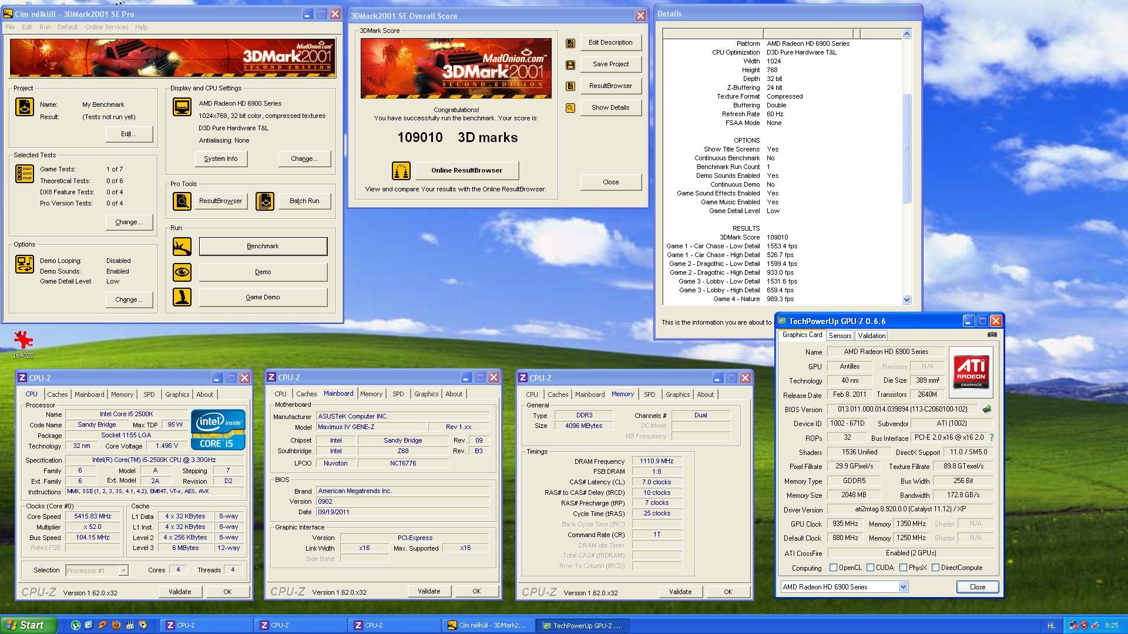
Task: Click Validate in the first CPU-Z window
Action: [x=180, y=592]
